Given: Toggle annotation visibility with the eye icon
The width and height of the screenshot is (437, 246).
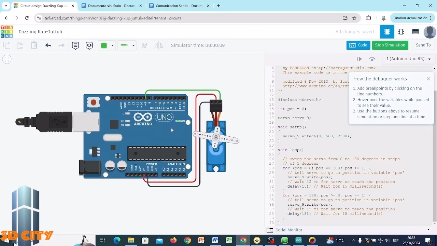Looking at the screenshot, I should 89,45.
